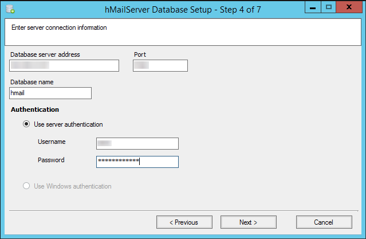Click into the Port text box
The image size is (366, 239).
pos(160,65)
